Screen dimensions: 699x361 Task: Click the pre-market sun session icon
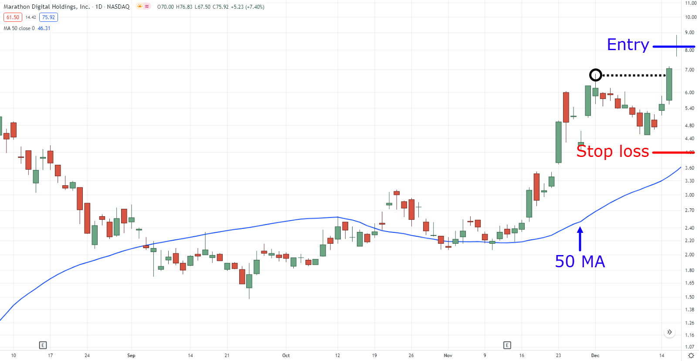pos(139,7)
